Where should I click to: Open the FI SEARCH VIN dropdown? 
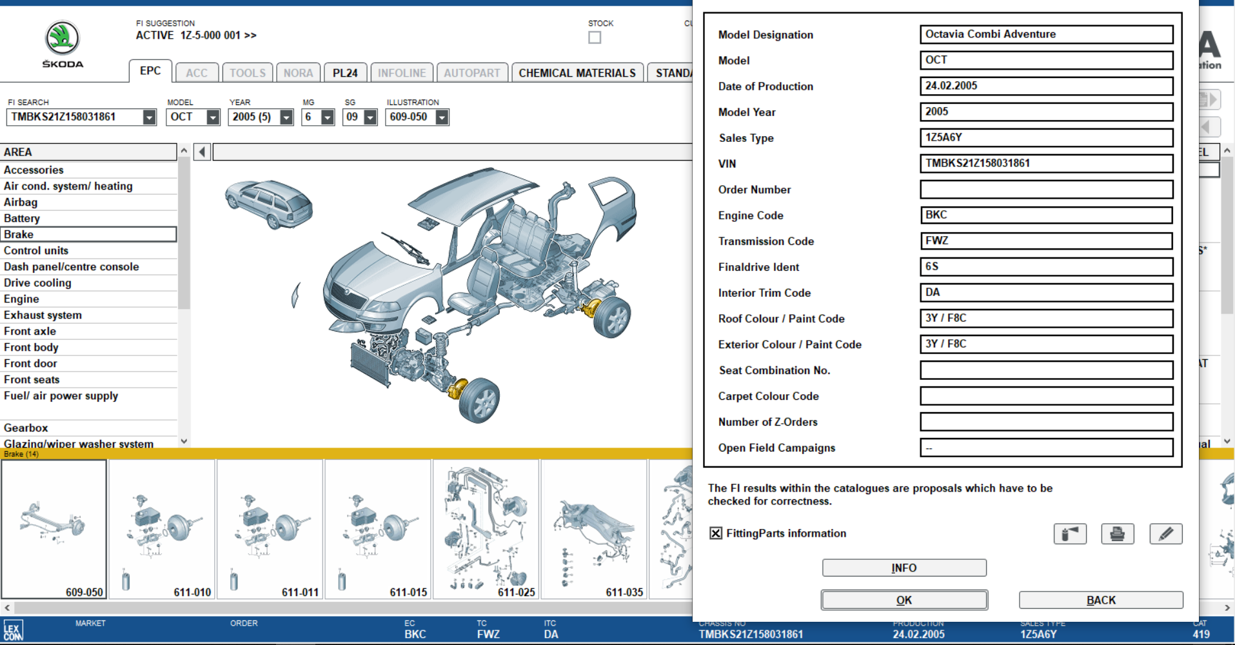point(150,117)
